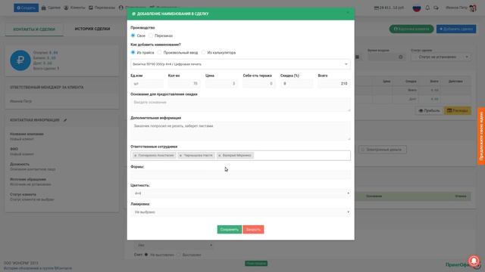Click the blue Добавить сделку button
The width and height of the screenshot is (485, 272).
pos(456,29)
